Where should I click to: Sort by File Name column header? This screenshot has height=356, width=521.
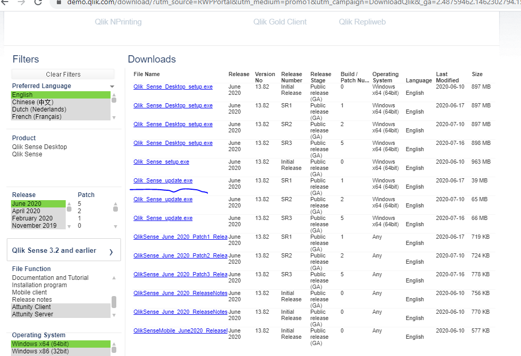tap(147, 75)
